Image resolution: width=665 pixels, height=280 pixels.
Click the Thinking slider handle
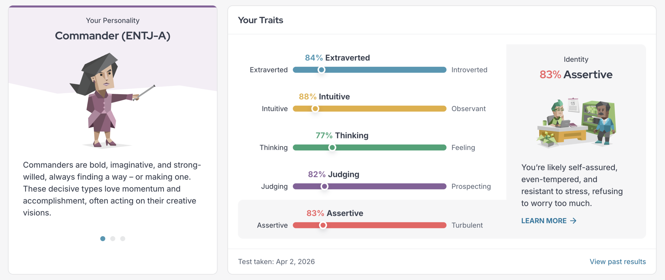coord(332,148)
